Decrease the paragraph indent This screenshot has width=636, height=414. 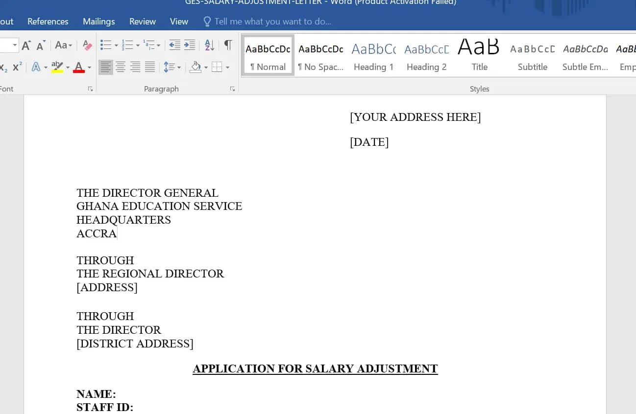174,46
